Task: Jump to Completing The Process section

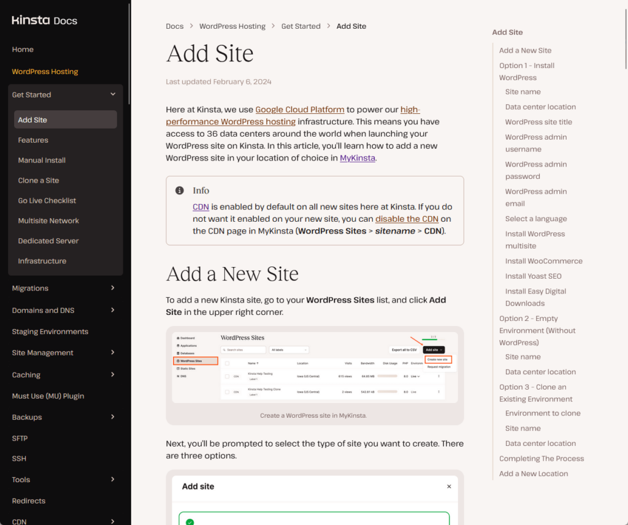Action: click(542, 459)
